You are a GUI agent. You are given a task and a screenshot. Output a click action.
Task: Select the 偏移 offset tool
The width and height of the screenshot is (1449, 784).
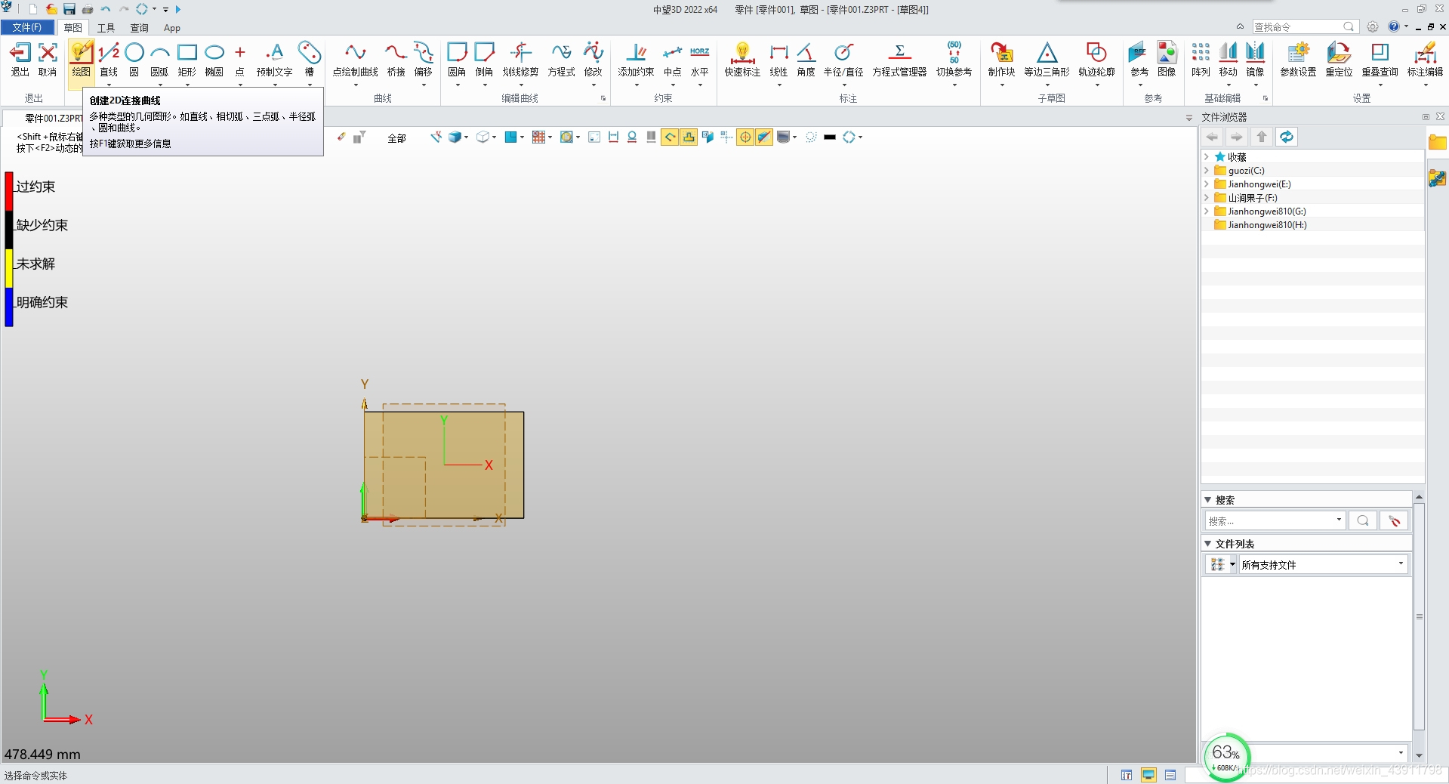pyautogui.click(x=423, y=59)
